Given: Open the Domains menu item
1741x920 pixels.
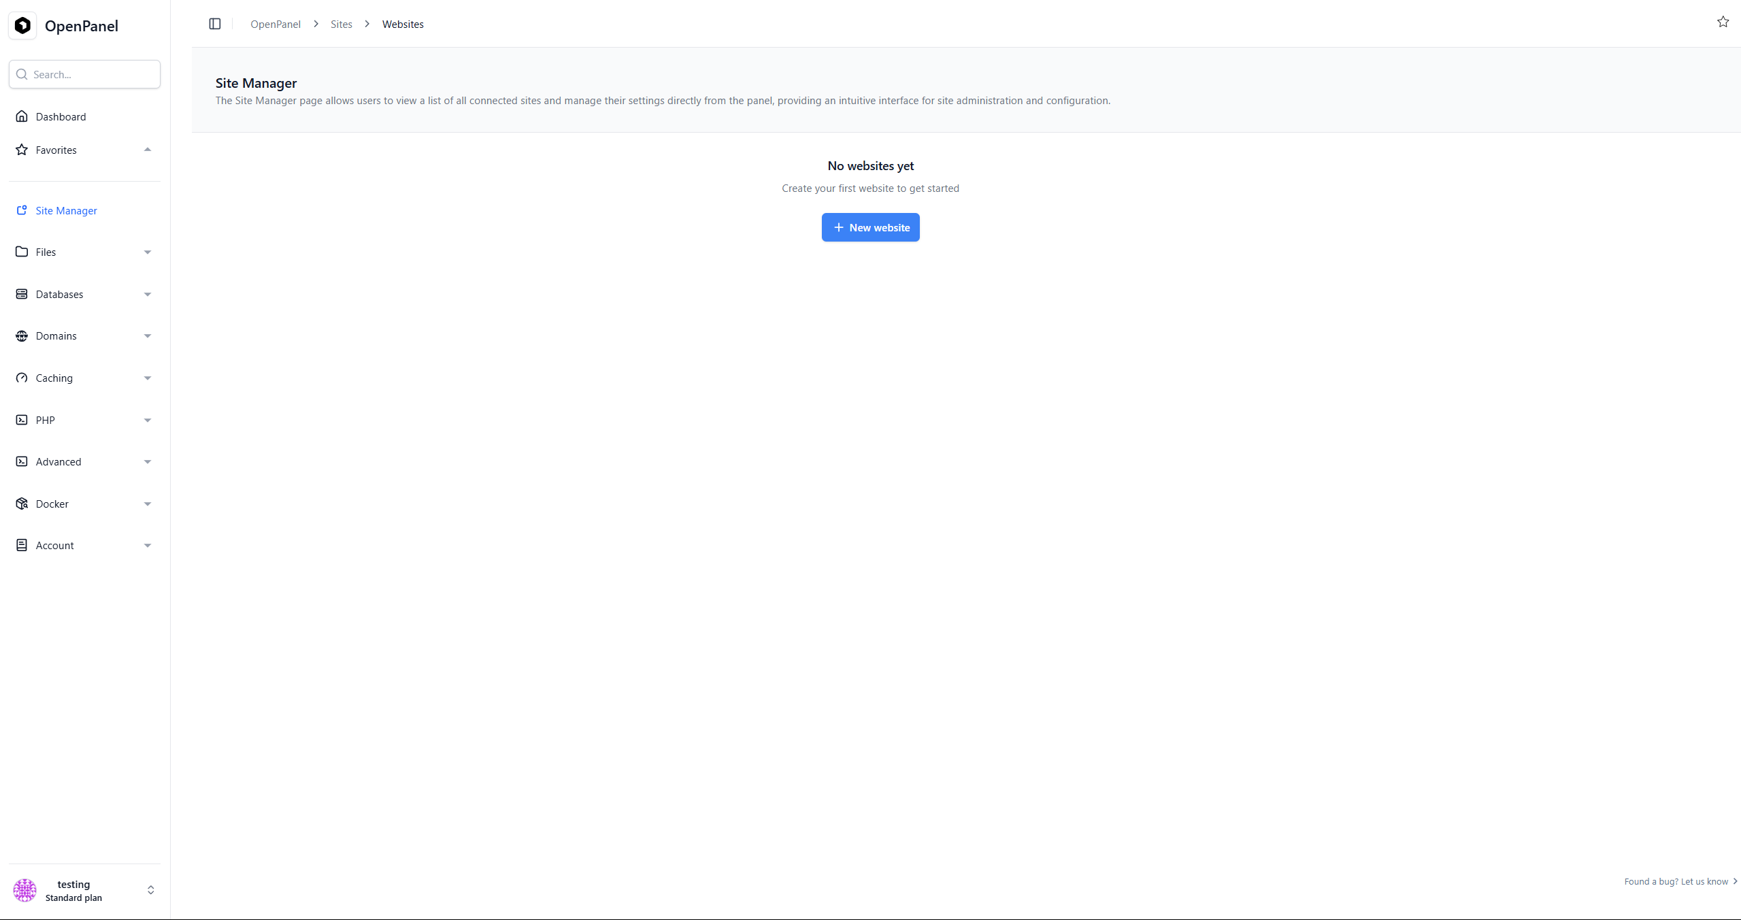Looking at the screenshot, I should click(84, 335).
